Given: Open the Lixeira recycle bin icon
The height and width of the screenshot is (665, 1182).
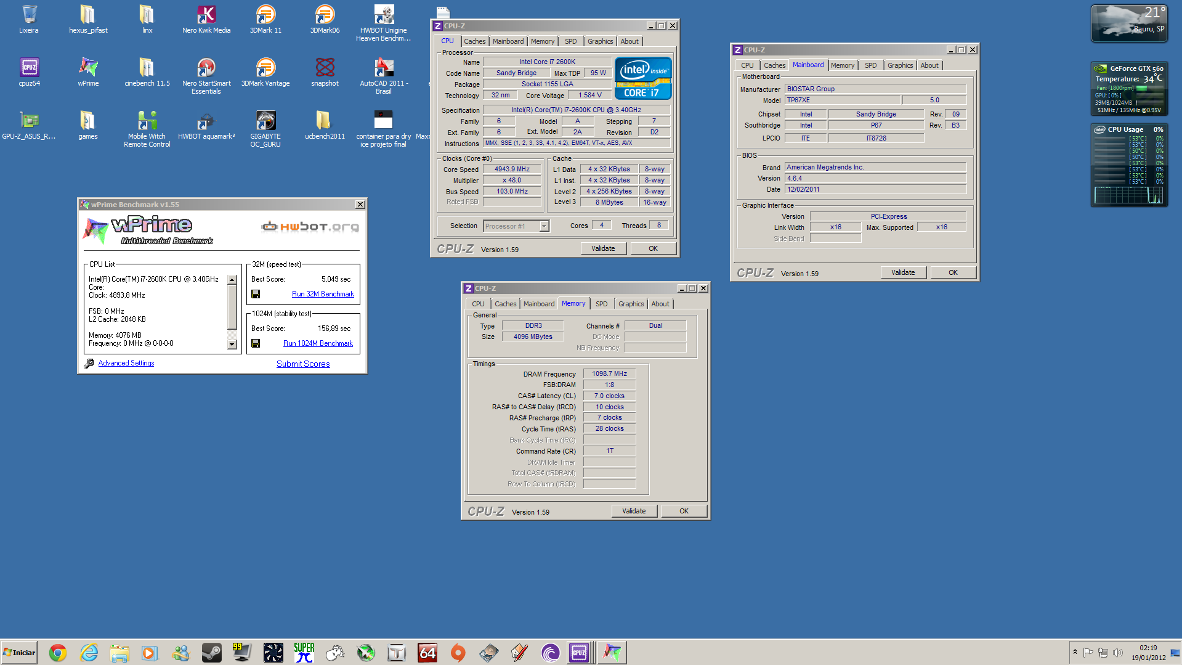Looking at the screenshot, I should coord(28,19).
